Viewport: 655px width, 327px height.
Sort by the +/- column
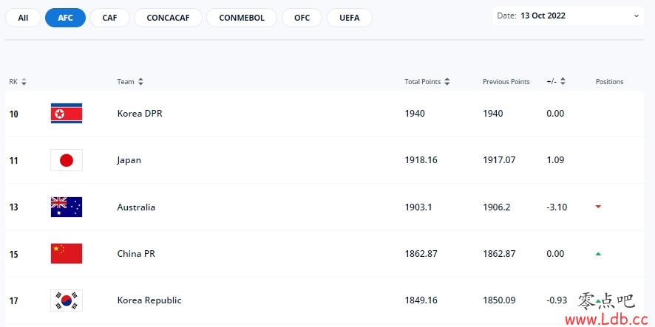(x=563, y=82)
